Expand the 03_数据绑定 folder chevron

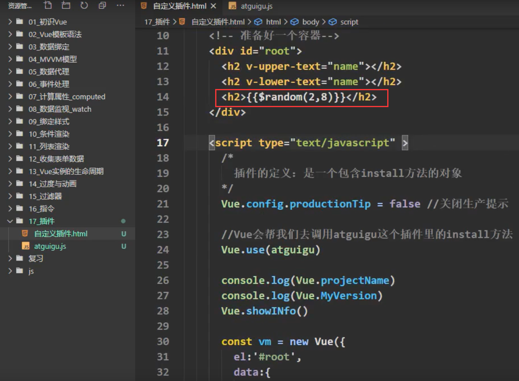[10, 47]
